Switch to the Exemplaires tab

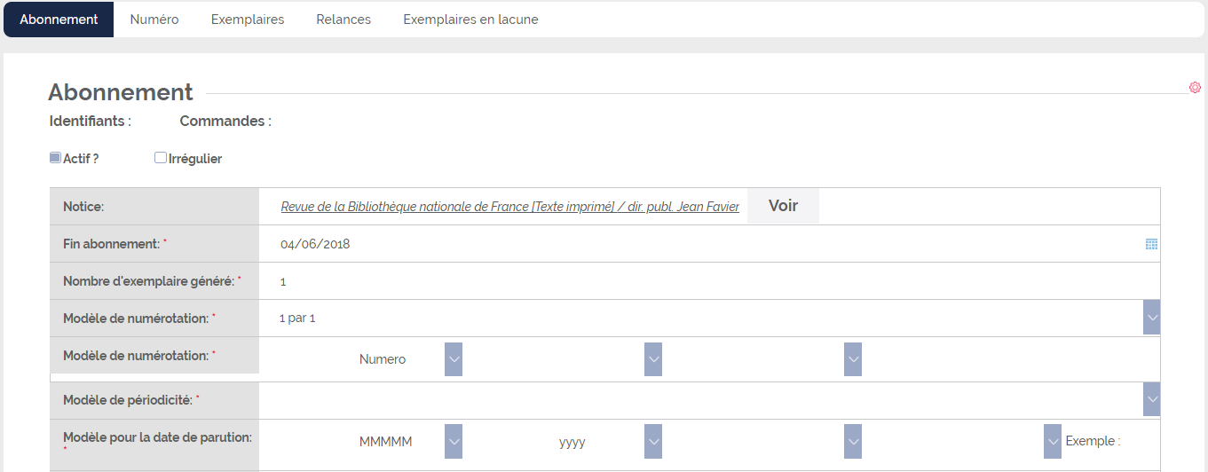click(248, 20)
